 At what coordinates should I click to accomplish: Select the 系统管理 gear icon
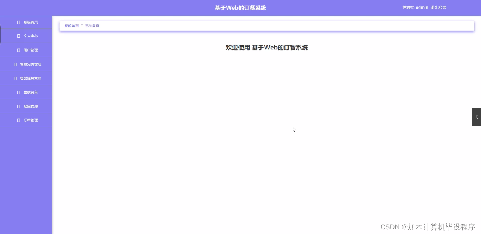tap(18, 106)
